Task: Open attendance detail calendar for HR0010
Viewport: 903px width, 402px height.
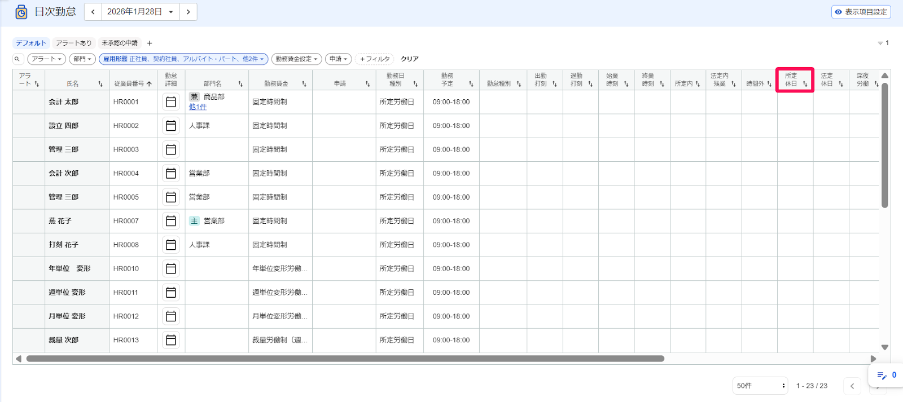Action: point(171,268)
